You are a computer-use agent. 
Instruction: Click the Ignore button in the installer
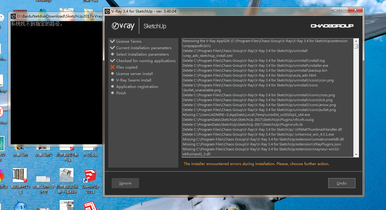125,183
